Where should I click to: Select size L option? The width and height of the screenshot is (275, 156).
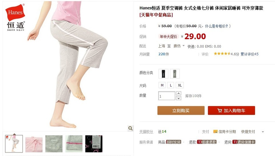point(171,85)
